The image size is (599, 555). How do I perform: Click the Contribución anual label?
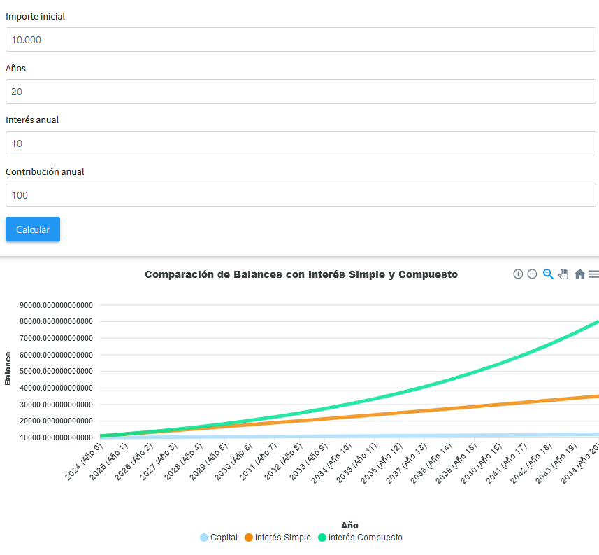click(x=45, y=171)
